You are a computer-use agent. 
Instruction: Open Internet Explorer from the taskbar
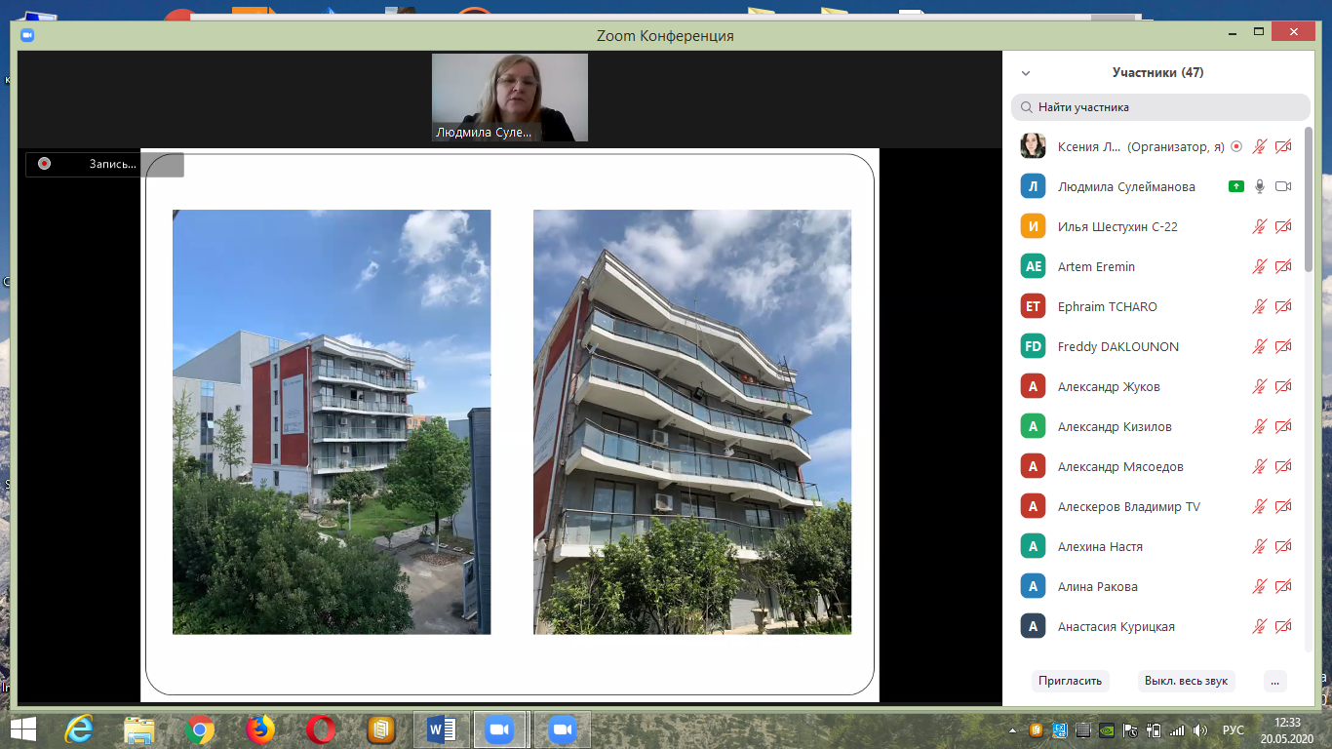(x=79, y=729)
